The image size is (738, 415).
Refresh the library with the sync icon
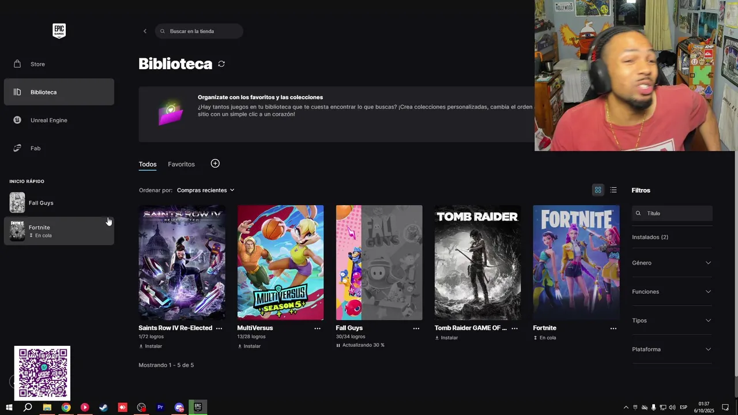(x=221, y=64)
